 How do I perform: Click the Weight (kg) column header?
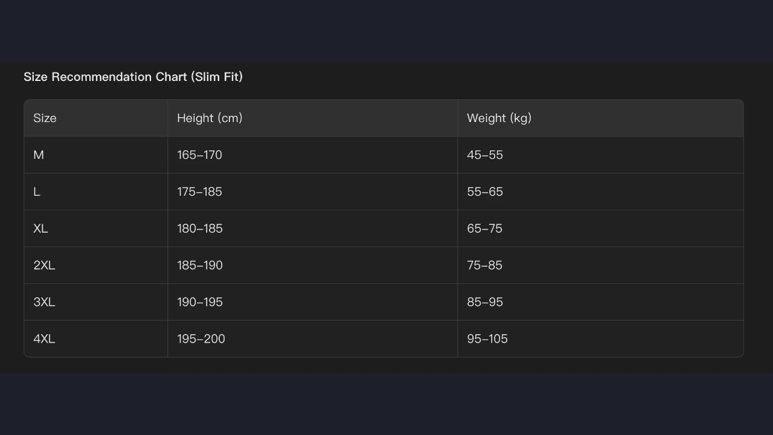click(x=499, y=118)
